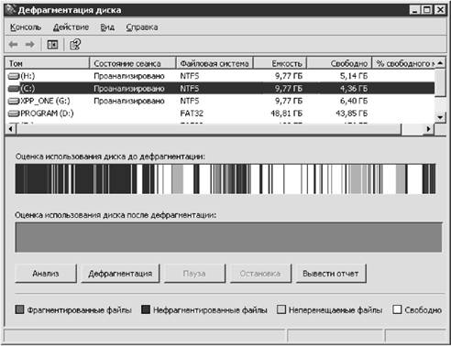Click the Disk Defragmenter title bar icon
This screenshot has width=451, height=346.
[11, 10]
